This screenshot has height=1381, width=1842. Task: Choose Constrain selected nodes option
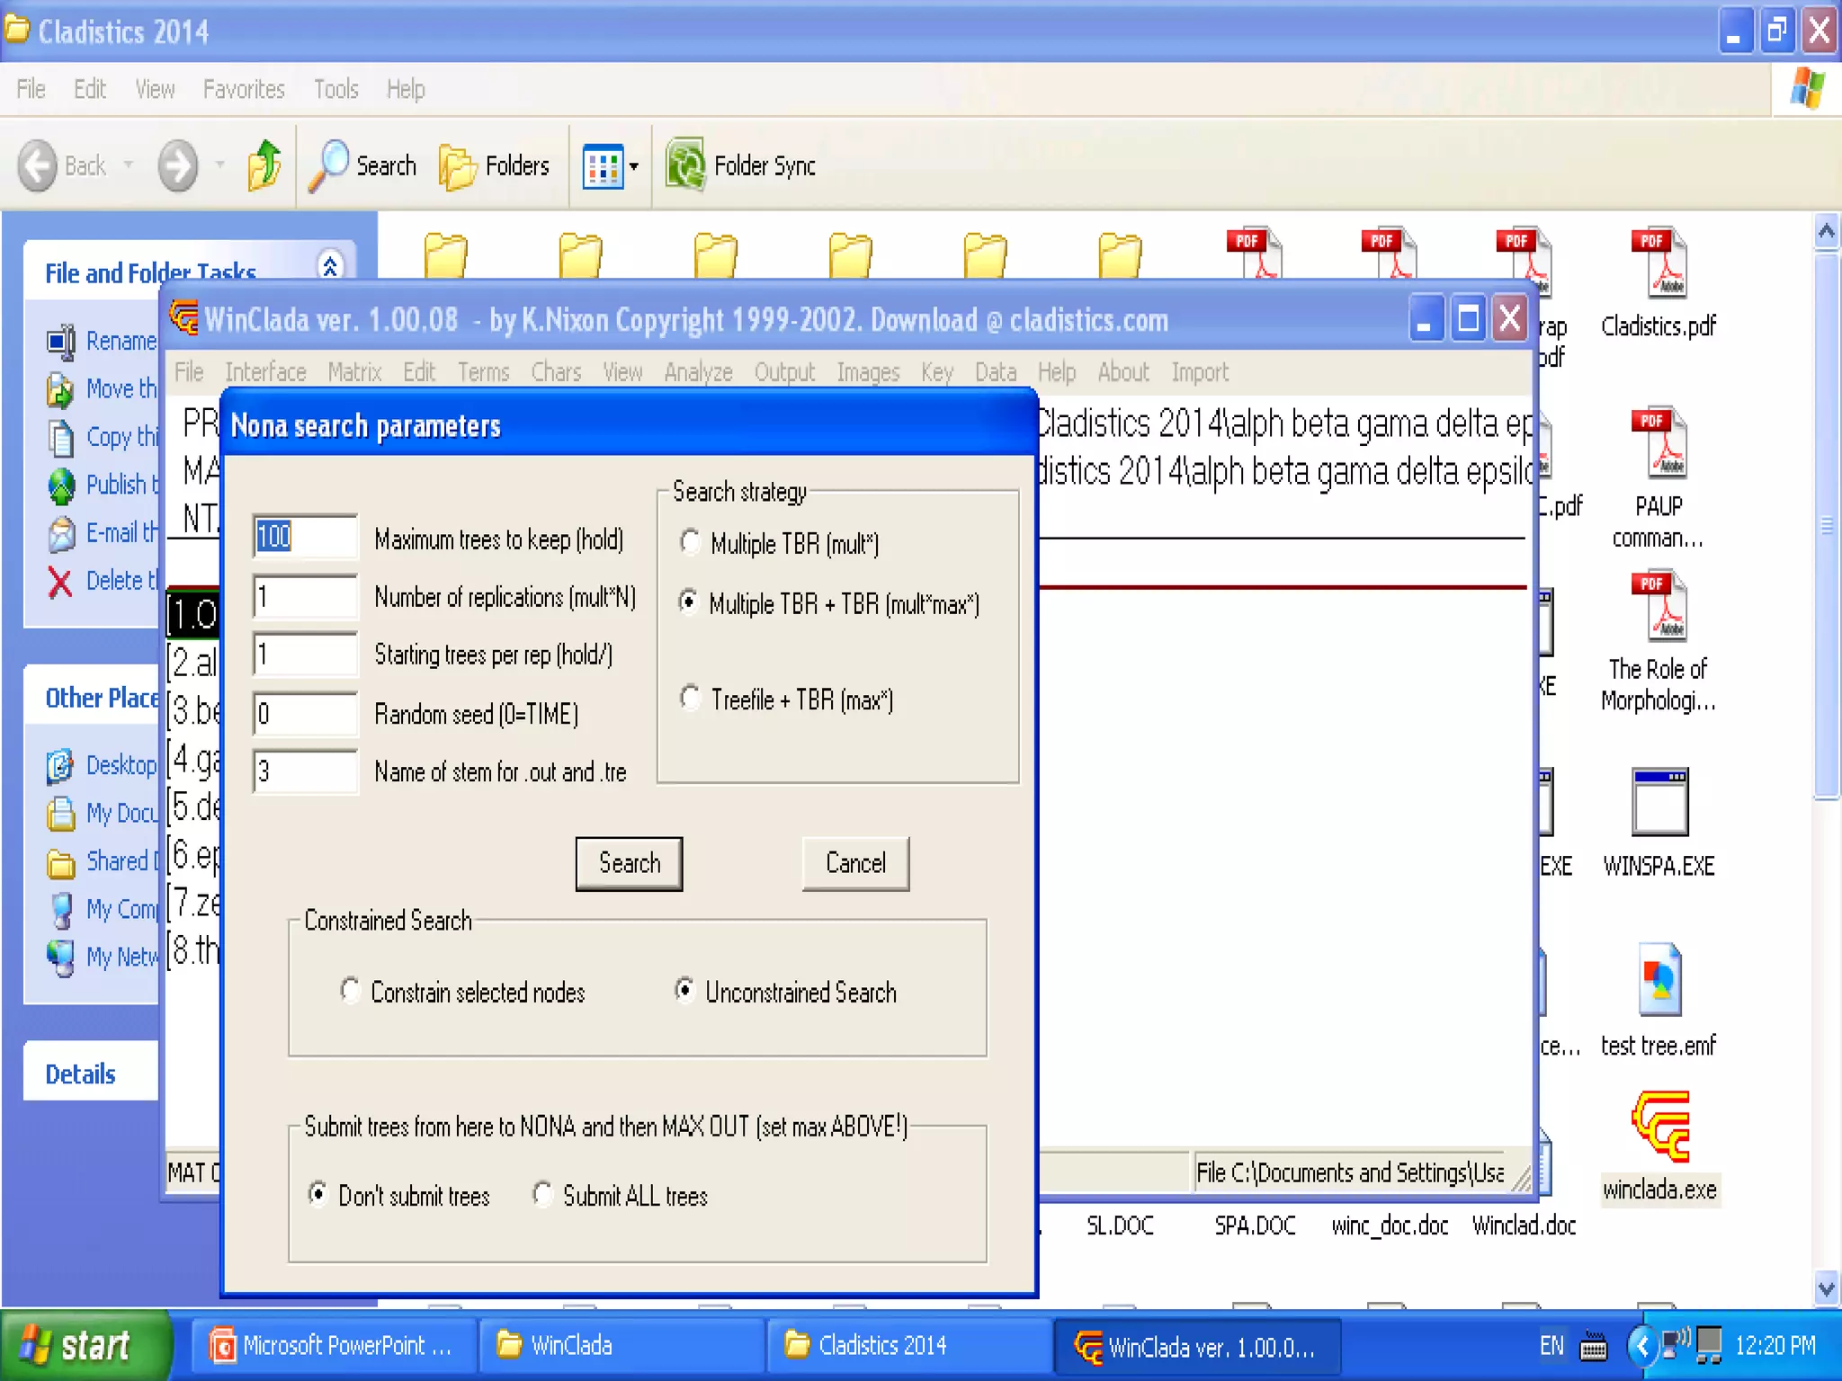click(x=350, y=991)
